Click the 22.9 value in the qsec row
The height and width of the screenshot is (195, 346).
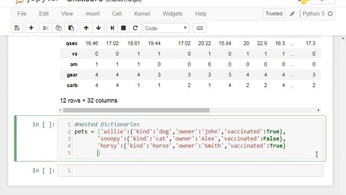point(262,43)
